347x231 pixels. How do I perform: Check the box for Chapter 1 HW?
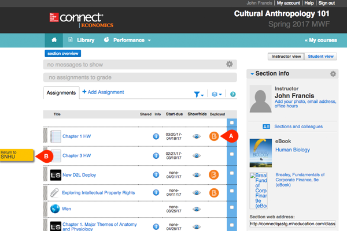232,137
